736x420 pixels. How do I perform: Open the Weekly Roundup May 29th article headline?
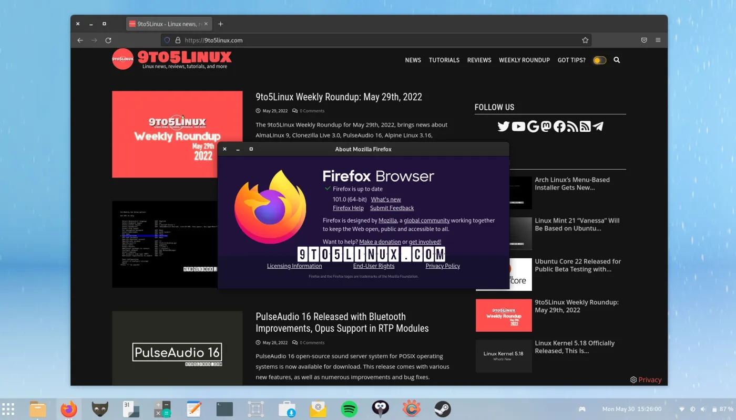pyautogui.click(x=339, y=97)
